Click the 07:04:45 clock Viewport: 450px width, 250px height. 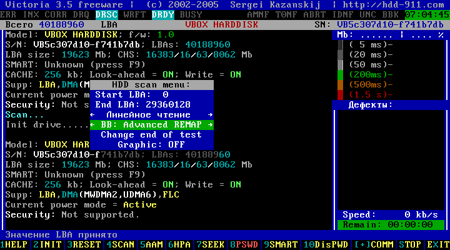tap(427, 14)
